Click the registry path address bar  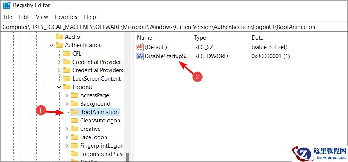click(x=174, y=27)
